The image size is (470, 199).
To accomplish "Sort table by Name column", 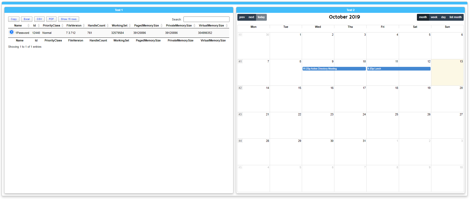I will 18,26.
